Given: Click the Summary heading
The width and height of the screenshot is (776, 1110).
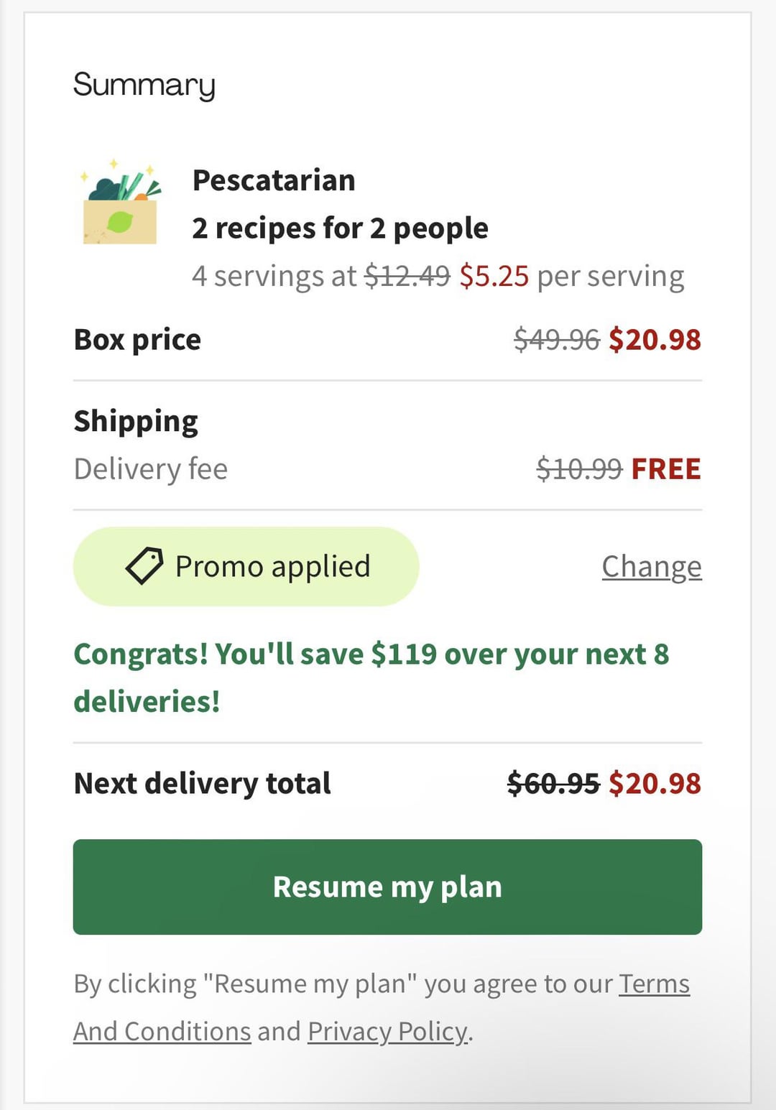Looking at the screenshot, I should 144,85.
